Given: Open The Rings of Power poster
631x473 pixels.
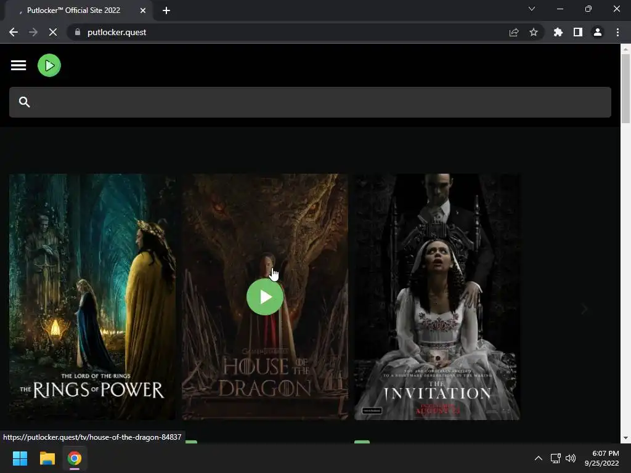Looking at the screenshot, I should coord(92,297).
